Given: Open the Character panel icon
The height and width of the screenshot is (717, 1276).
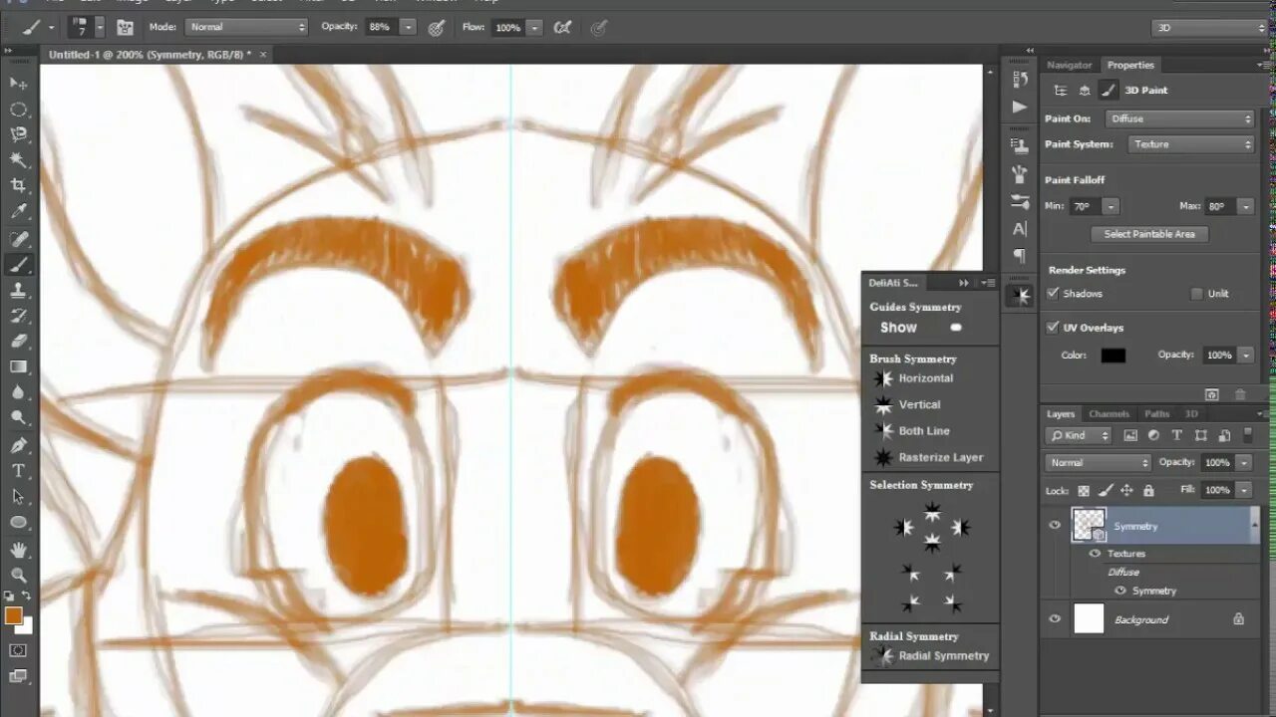Looking at the screenshot, I should (1019, 229).
